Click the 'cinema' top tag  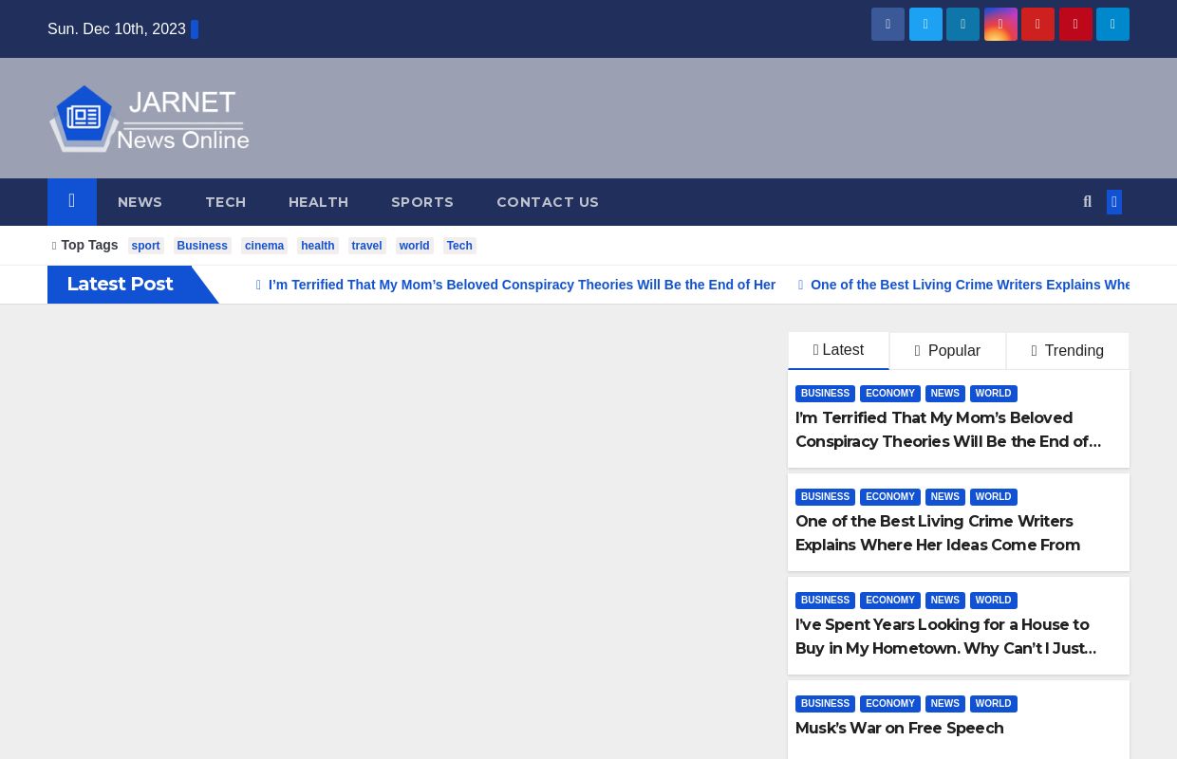pos(264,246)
